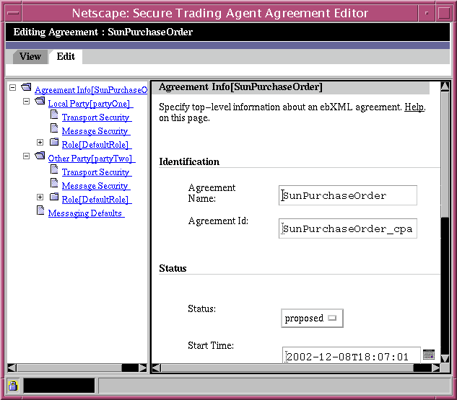Open Message Security under Local Party
The height and width of the screenshot is (400, 457).
click(x=96, y=131)
